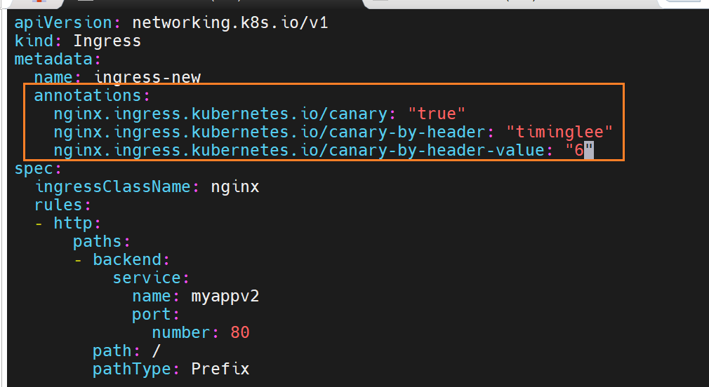This screenshot has height=387, width=709.
Task: Click the nginx ingress class value
Action: [x=235, y=187]
